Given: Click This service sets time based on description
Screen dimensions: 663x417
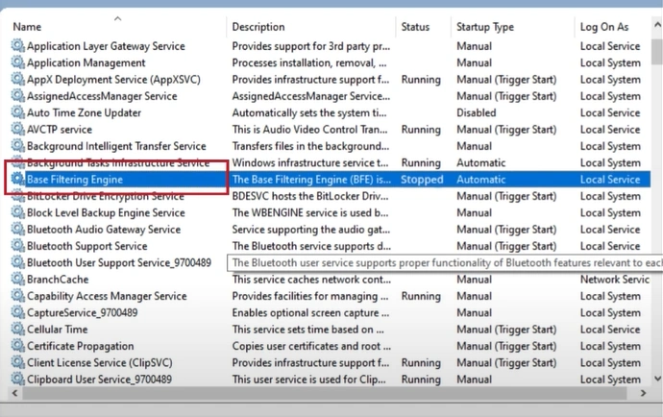Looking at the screenshot, I should [x=307, y=329].
